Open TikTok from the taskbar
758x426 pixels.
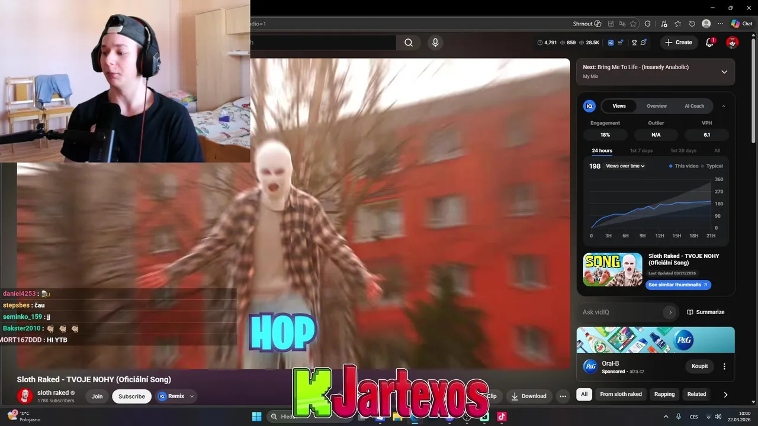502,417
